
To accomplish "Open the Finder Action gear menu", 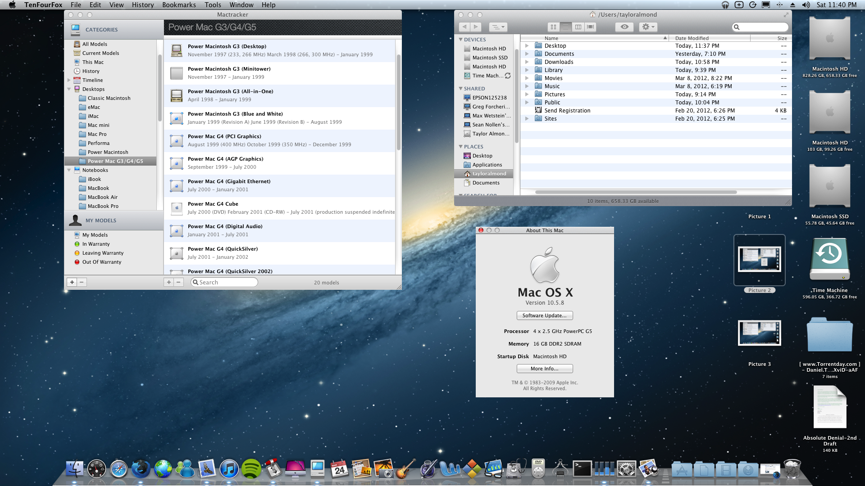I will pyautogui.click(x=648, y=27).
